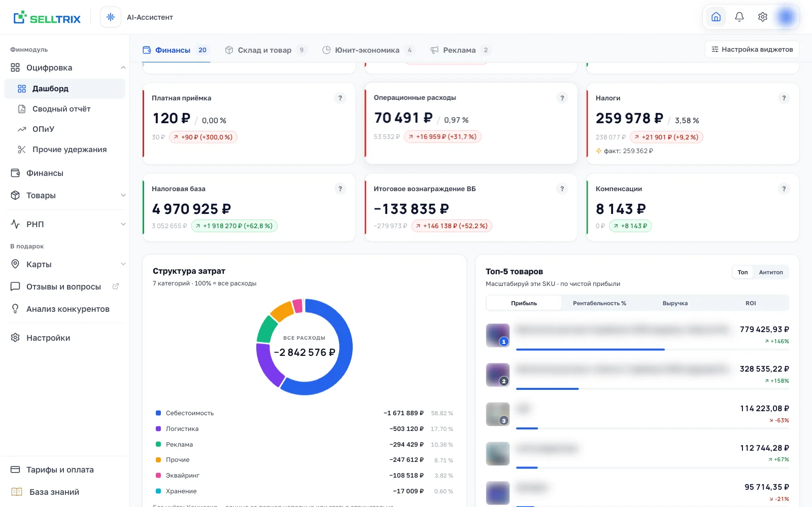Image resolution: width=812 pixels, height=507 pixels.
Task: Click the scissors icon by Прочие удержания
Action: (22, 150)
